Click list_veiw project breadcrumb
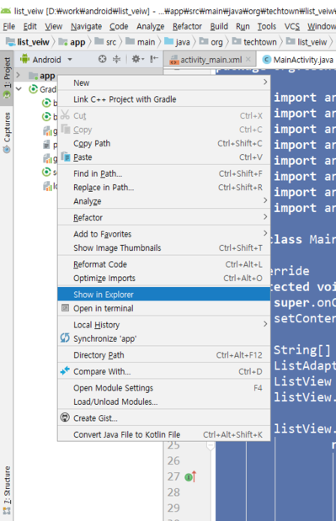The image size is (336, 521). pyautogui.click(x=28, y=42)
